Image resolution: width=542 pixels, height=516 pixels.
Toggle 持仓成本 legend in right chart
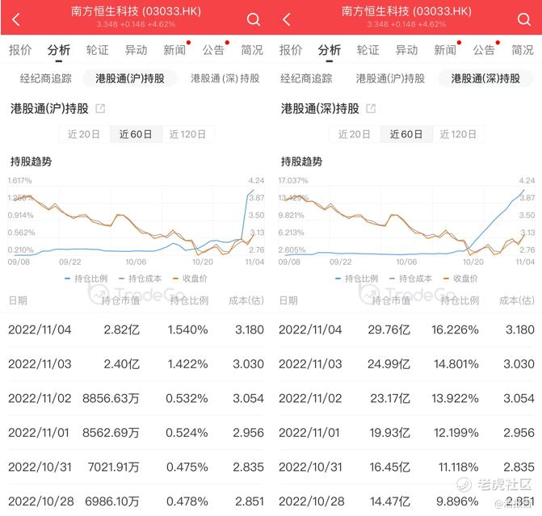410,279
